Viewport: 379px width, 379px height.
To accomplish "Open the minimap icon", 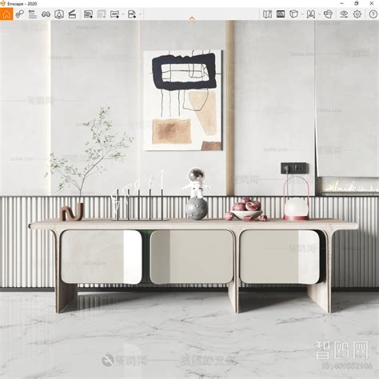I will coord(267,14).
